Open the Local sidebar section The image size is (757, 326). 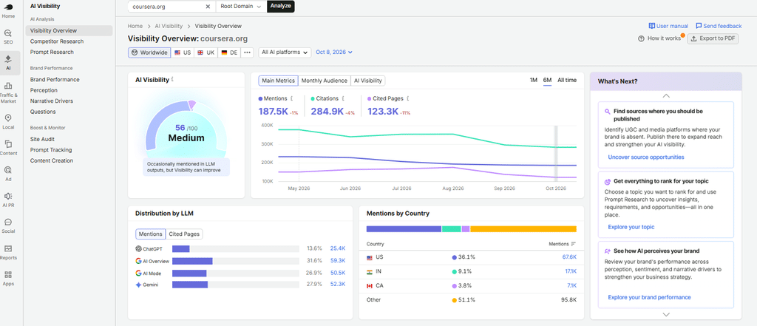coord(8,122)
